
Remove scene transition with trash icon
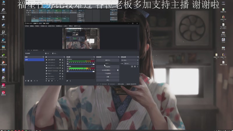click(135, 67)
